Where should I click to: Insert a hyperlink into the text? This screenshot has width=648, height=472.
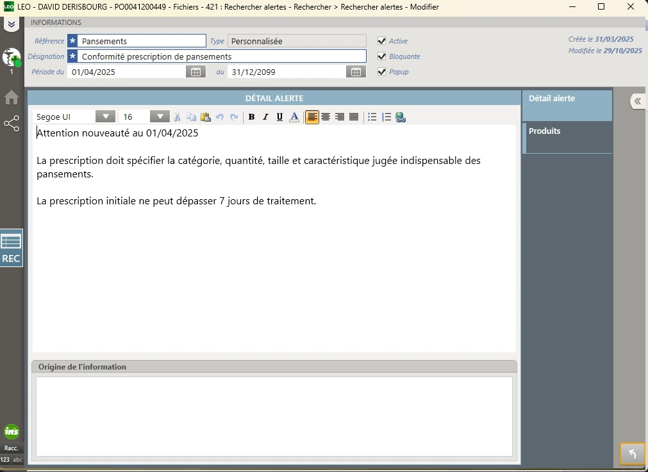[x=401, y=117]
